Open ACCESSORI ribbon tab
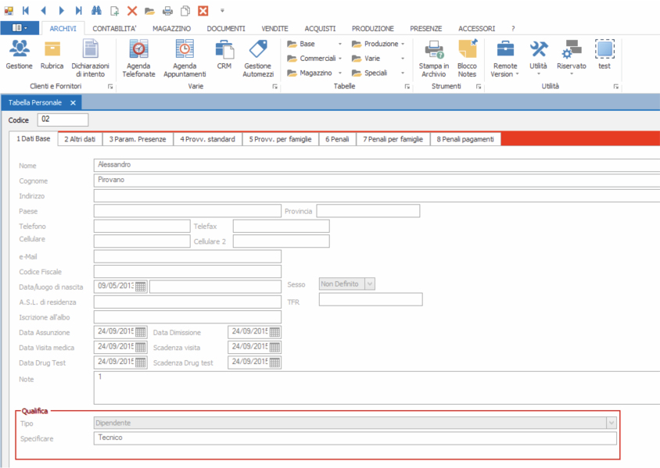The height and width of the screenshot is (468, 660). tap(476, 29)
